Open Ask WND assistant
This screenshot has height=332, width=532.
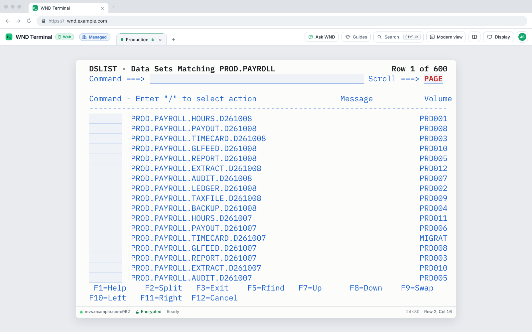click(322, 37)
